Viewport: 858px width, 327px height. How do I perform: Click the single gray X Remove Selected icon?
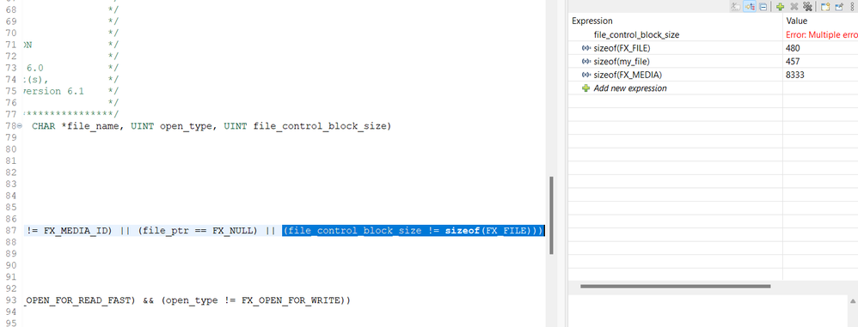(x=794, y=7)
